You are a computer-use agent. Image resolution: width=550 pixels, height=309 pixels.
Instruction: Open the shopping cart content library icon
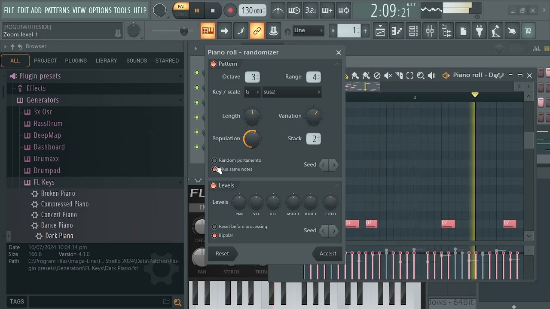click(x=528, y=31)
